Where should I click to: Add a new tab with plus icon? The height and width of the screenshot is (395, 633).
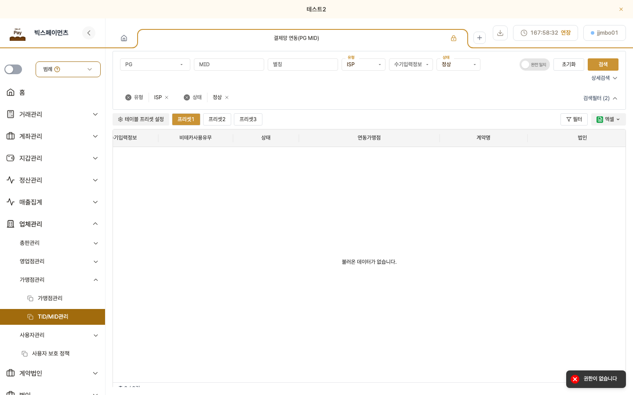[480, 38]
